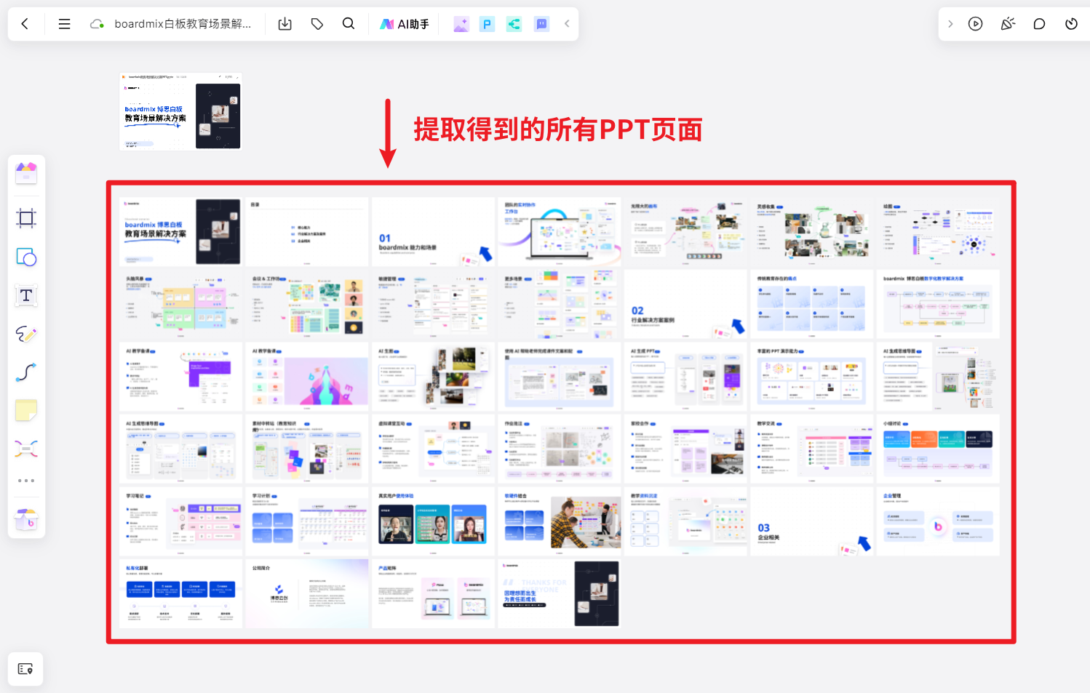This screenshot has width=1090, height=693.
Task: Open comments with the speech bubble icon
Action: [1039, 24]
